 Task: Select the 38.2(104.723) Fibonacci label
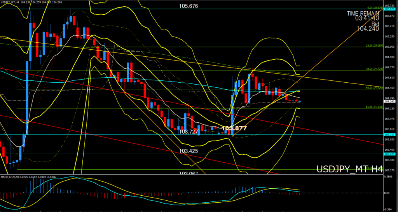point(375,69)
